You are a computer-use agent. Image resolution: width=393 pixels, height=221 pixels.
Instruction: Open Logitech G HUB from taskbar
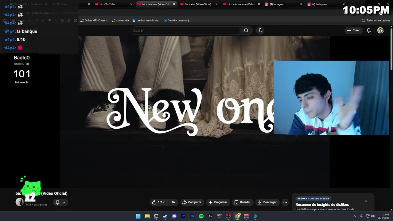tap(210, 216)
